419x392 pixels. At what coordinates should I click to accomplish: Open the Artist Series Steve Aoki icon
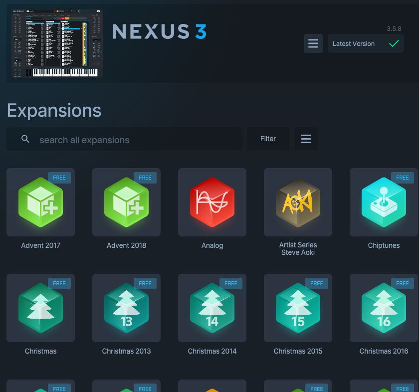pyautogui.click(x=298, y=202)
